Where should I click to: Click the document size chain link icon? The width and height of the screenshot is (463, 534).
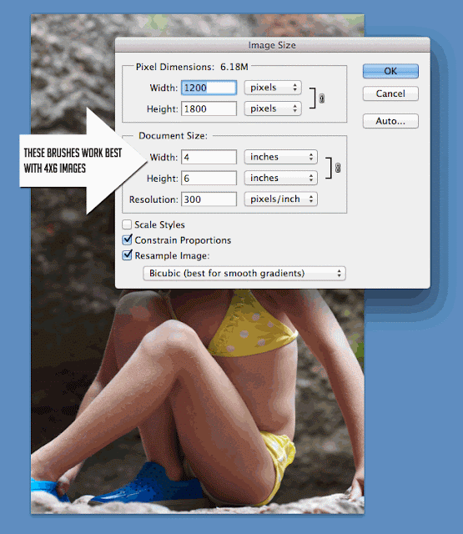click(x=338, y=168)
